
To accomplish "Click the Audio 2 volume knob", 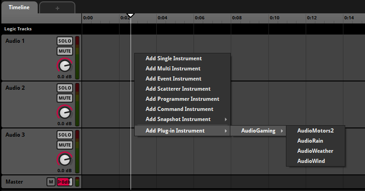I will (65, 113).
